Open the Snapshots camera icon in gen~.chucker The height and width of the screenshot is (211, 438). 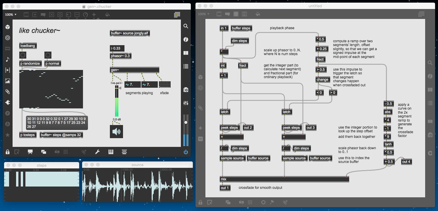186,90
